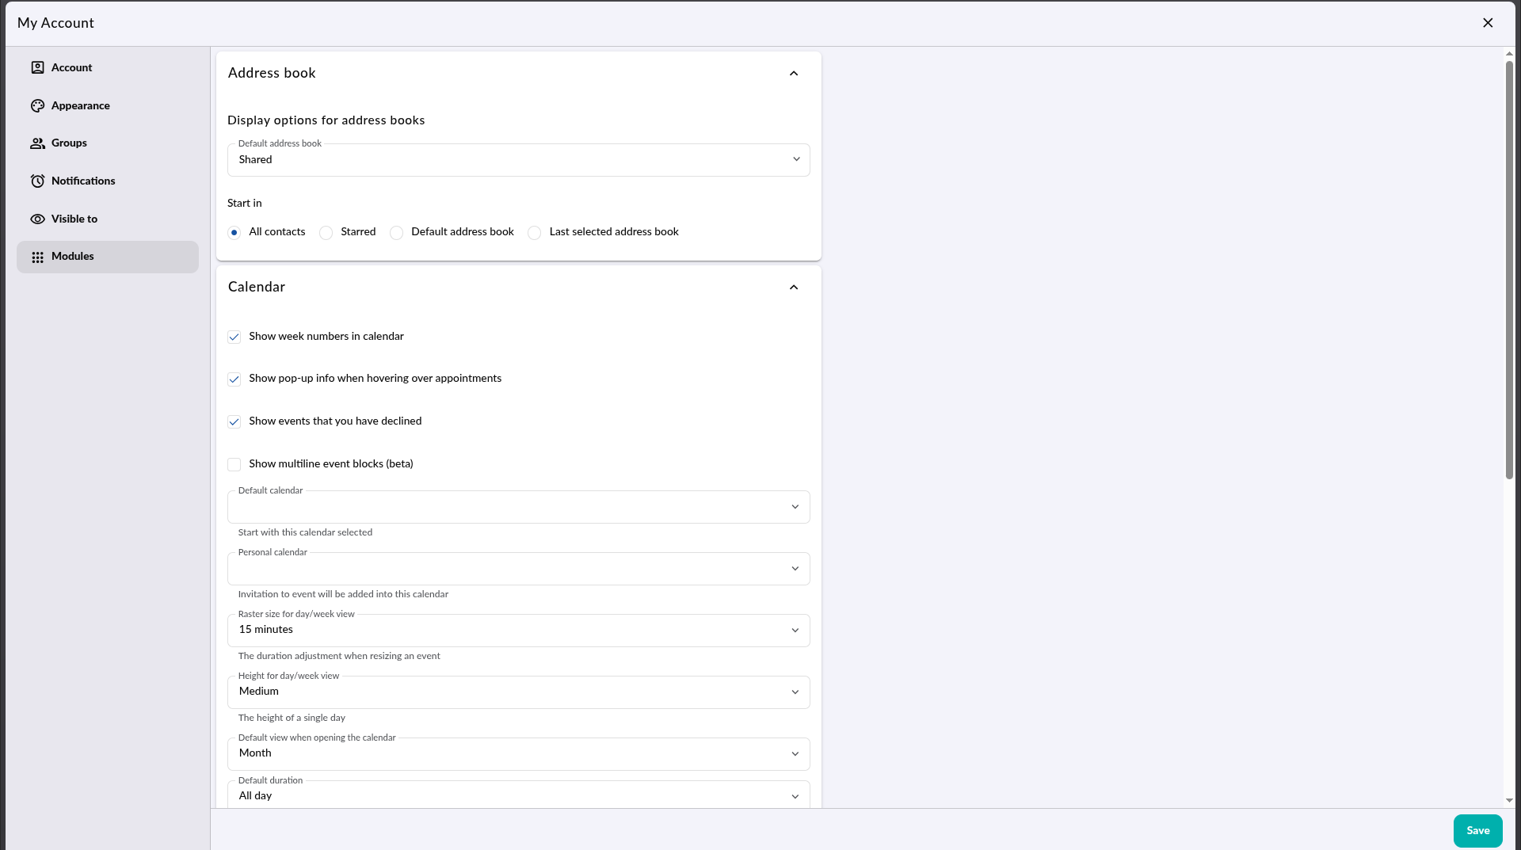The image size is (1521, 850).
Task: Click the Visible to eye icon
Action: [37, 219]
